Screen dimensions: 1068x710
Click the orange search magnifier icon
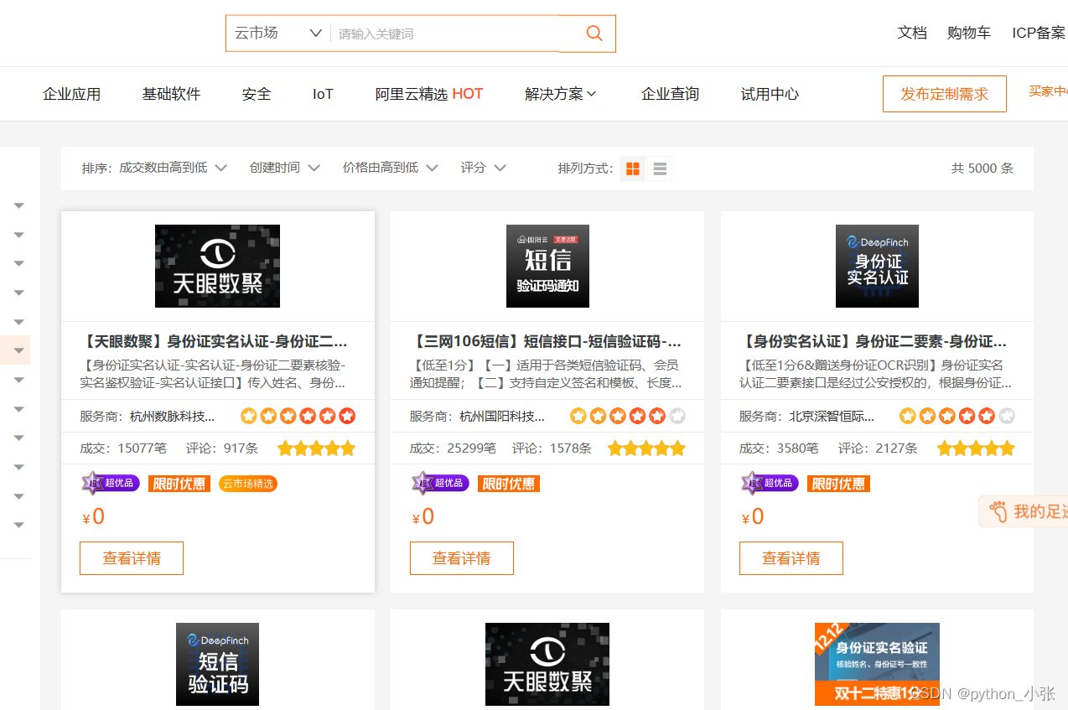coord(594,34)
